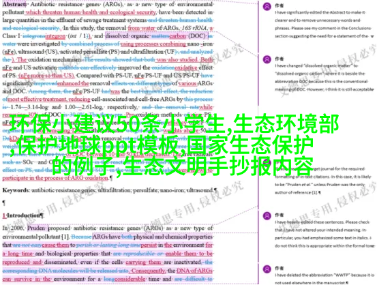Click the 'Abstract:' heading label
Screen dimensions: 377x285
(14, 4)
